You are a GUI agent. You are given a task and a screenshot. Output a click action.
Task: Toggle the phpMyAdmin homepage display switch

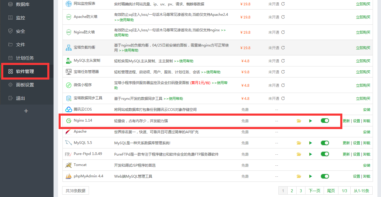325,176
